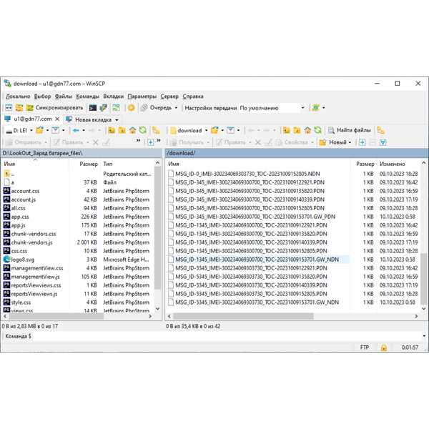This screenshot has height=429, width=429.
Task: Open the Команды menu
Action: click(x=87, y=97)
